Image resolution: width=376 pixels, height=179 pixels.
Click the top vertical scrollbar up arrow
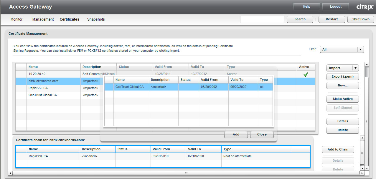367,64
